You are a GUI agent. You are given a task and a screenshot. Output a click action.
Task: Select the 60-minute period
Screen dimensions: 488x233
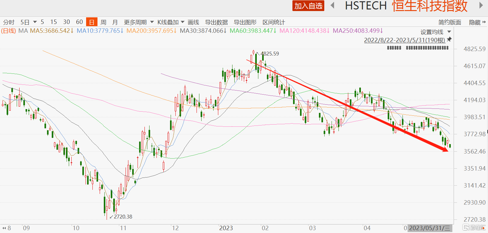(x=79, y=22)
